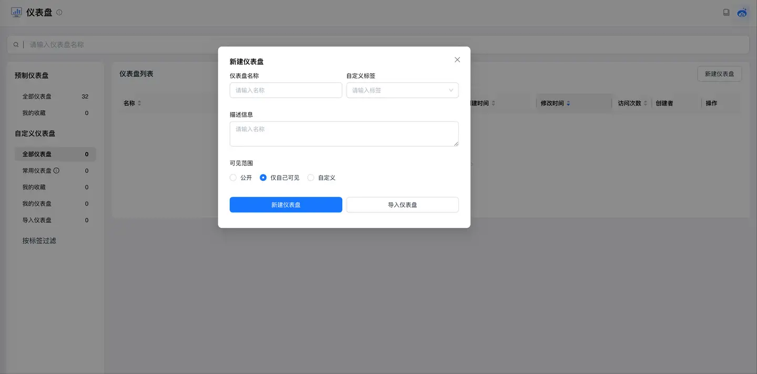
Task: Click the search magnifier icon
Action: coord(16,45)
